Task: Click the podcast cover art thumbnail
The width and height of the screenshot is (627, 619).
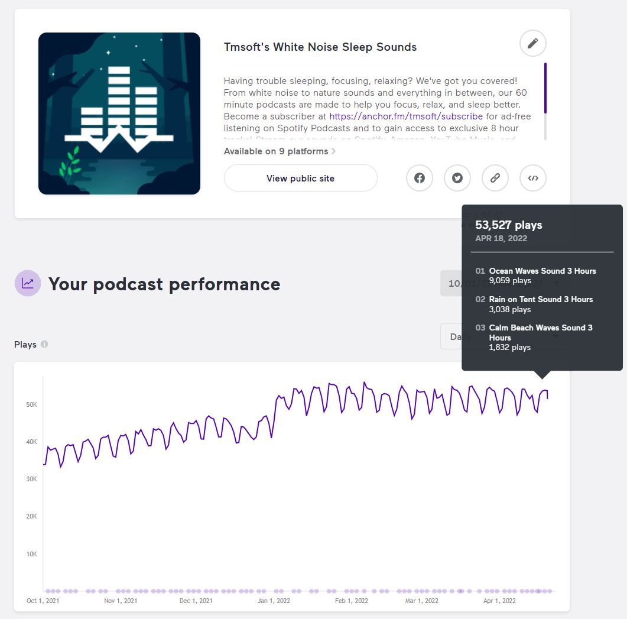Action: 119,114
